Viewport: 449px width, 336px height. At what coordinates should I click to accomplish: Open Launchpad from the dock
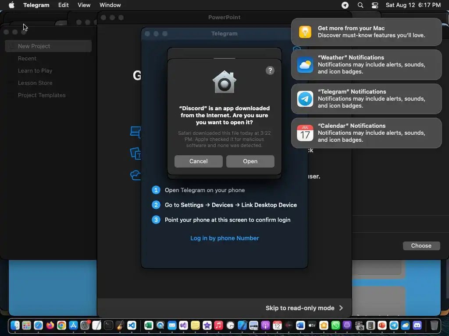click(x=26, y=325)
